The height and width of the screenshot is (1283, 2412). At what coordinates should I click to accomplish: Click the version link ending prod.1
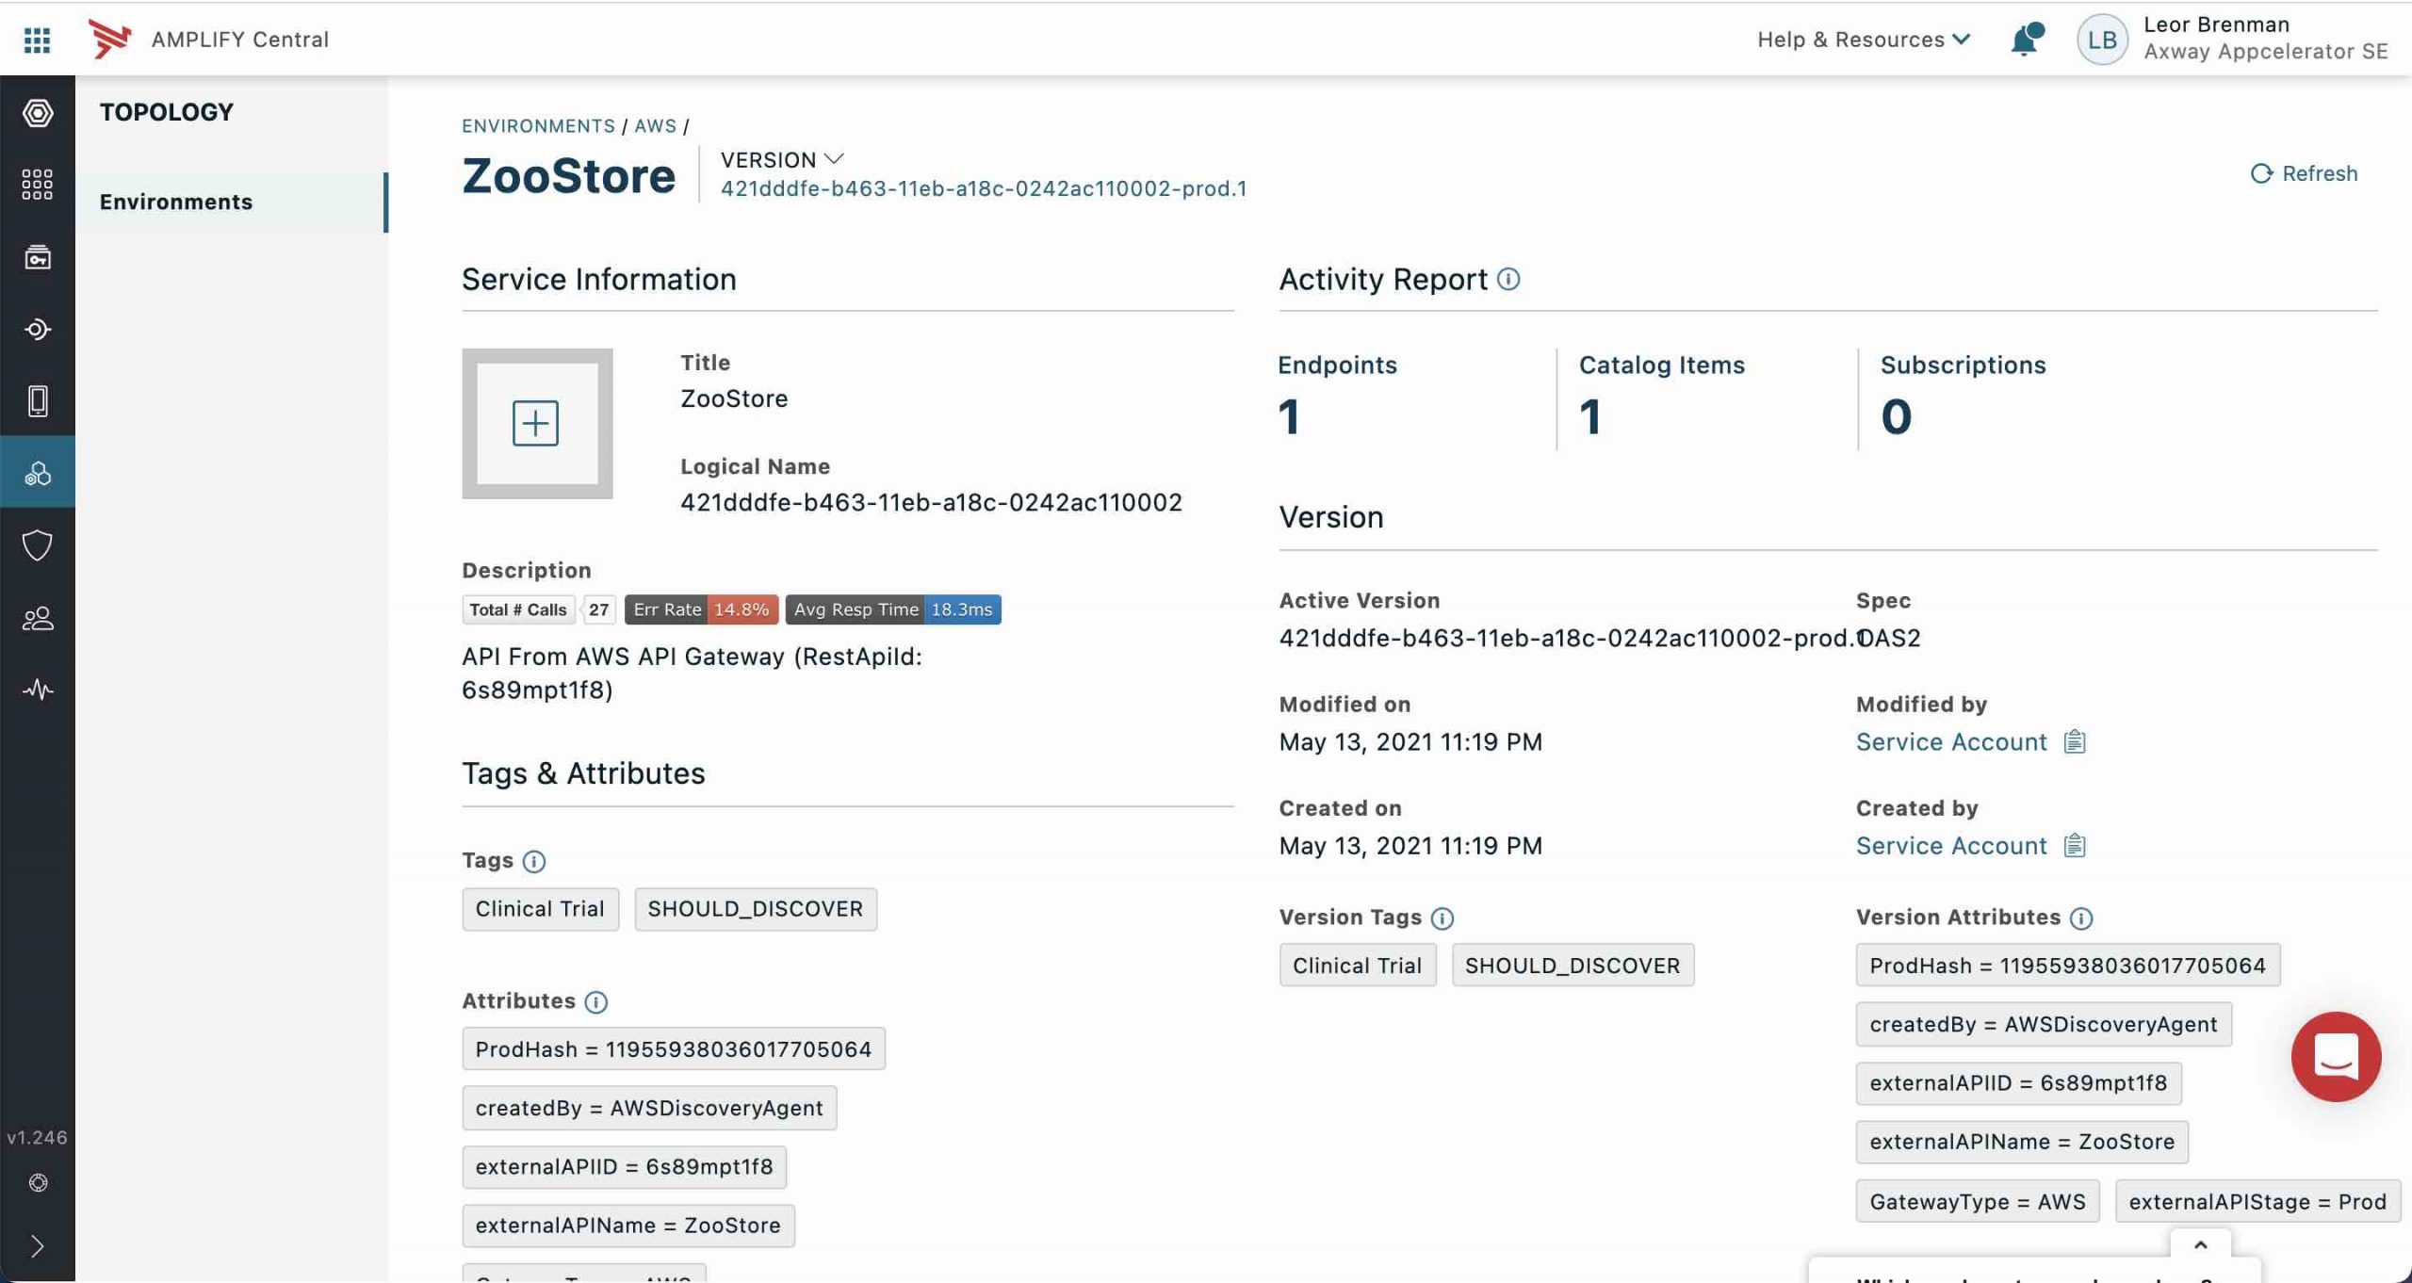tap(984, 188)
